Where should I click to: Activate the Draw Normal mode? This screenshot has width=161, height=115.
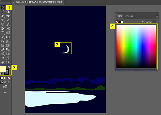pos(2,82)
